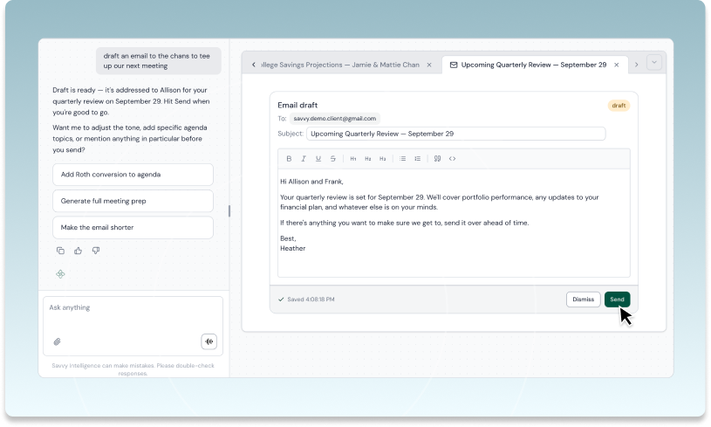
Task: Send the email draft
Action: [617, 300]
